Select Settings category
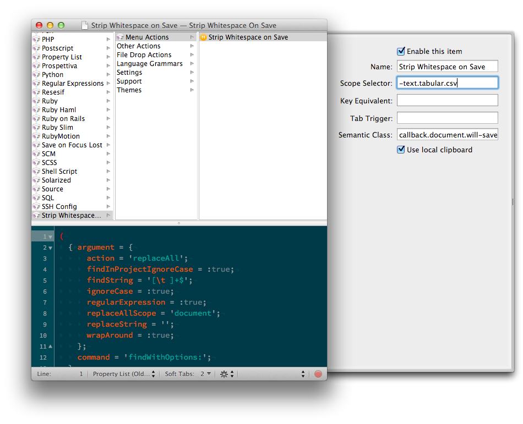Image resolution: width=523 pixels, height=424 pixels. click(x=156, y=72)
